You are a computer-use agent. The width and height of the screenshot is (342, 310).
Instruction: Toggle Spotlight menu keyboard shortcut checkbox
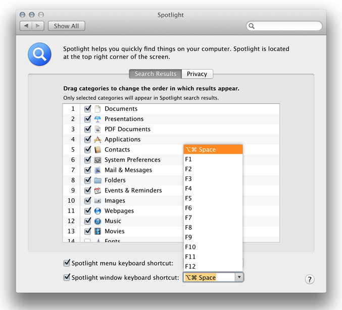(67, 263)
